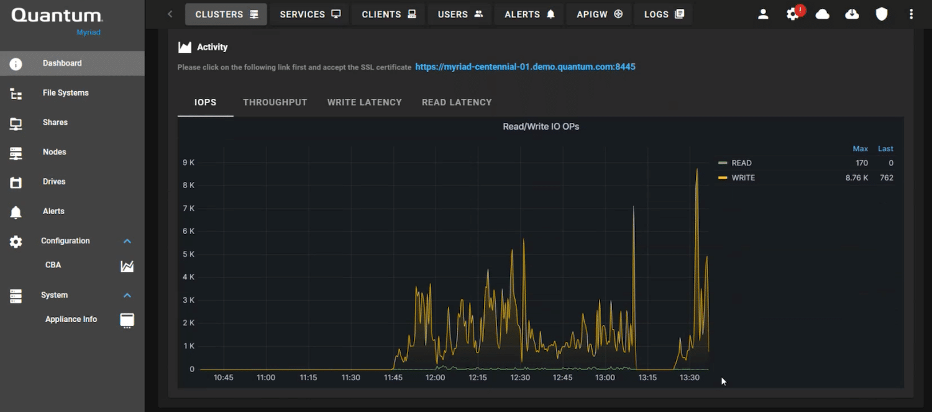Viewport: 932px width, 412px height.
Task: Click the Nodes server icon
Action: (x=16, y=153)
